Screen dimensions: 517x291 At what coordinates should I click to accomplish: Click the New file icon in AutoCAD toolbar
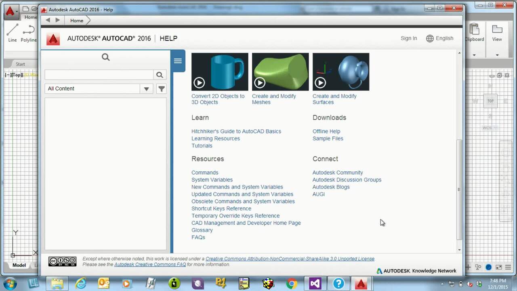coord(25,8)
